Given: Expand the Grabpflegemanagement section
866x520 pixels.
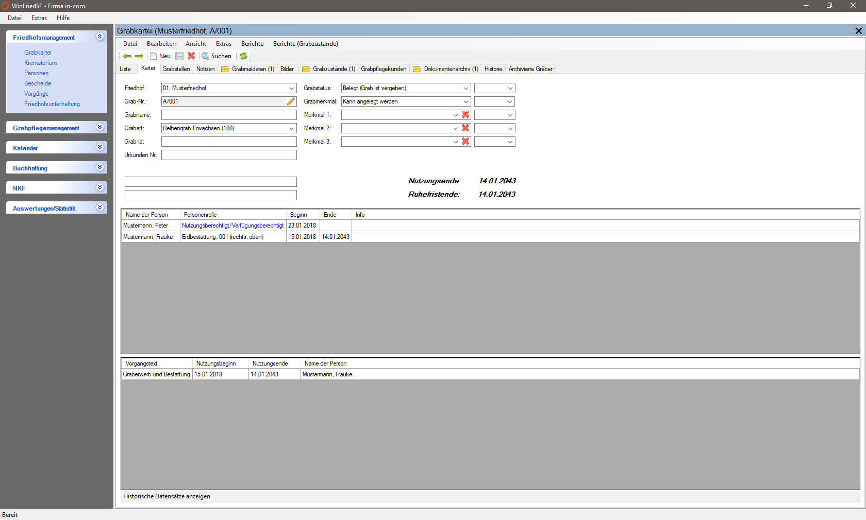Looking at the screenshot, I should 100,127.
